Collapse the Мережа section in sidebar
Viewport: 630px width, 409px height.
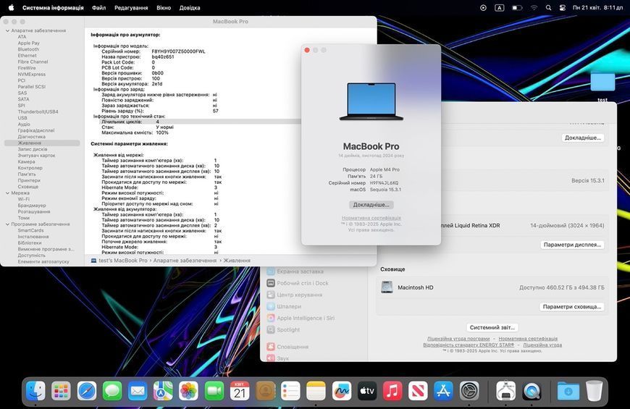pyautogui.click(x=8, y=193)
